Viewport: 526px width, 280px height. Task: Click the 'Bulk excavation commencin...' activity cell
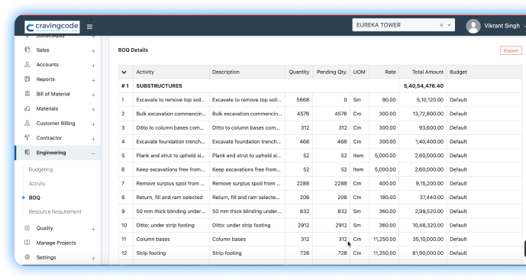pos(171,114)
